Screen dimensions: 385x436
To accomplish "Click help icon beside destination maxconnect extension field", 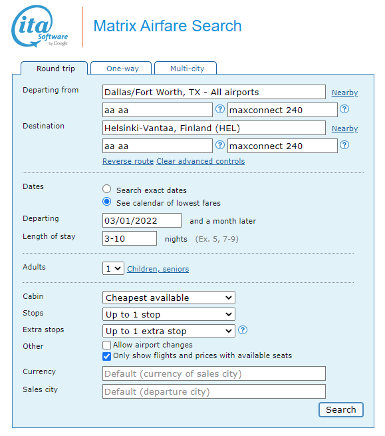I will point(344,145).
